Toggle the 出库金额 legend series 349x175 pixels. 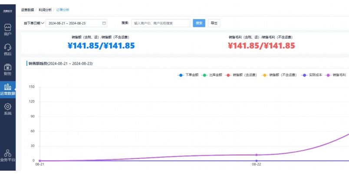tap(212, 75)
